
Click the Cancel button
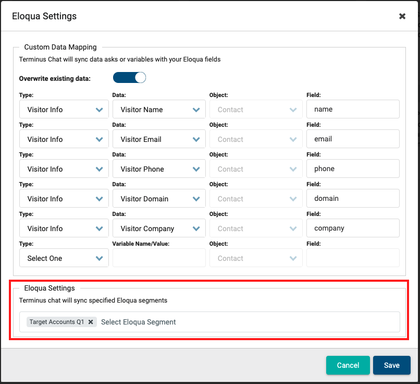pos(348,365)
